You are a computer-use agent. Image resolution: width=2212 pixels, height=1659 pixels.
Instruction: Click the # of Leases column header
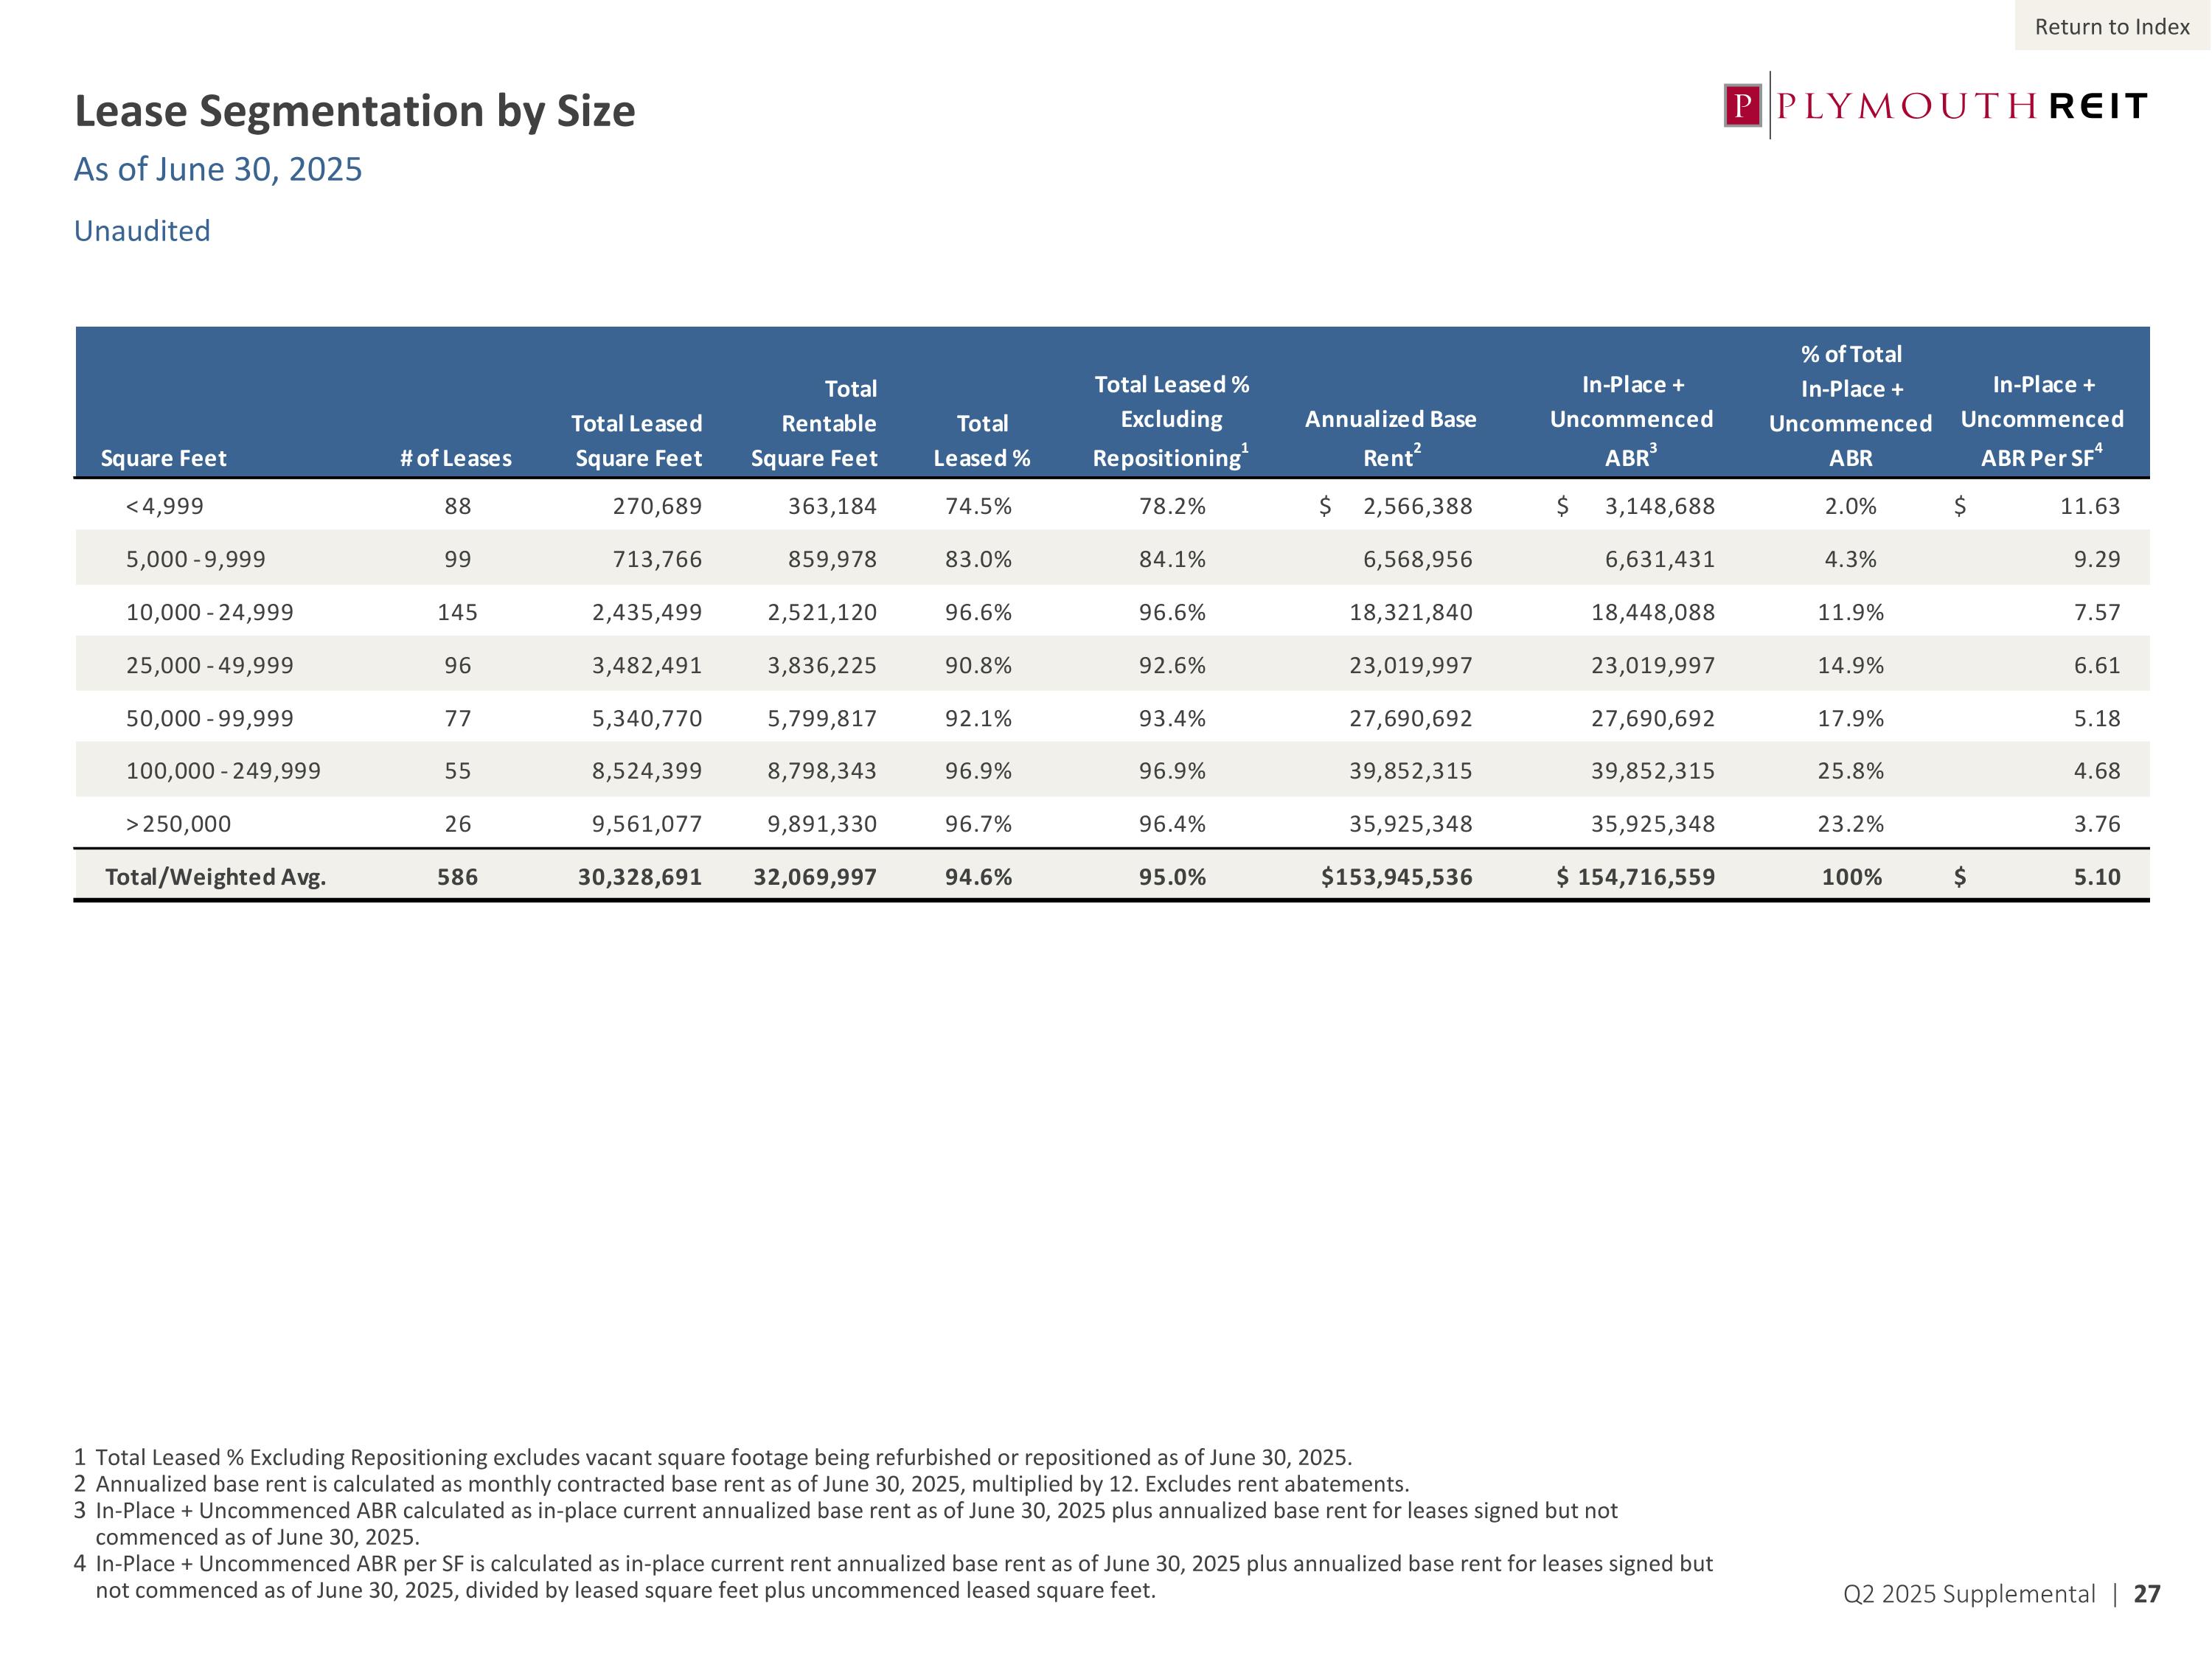pos(455,458)
